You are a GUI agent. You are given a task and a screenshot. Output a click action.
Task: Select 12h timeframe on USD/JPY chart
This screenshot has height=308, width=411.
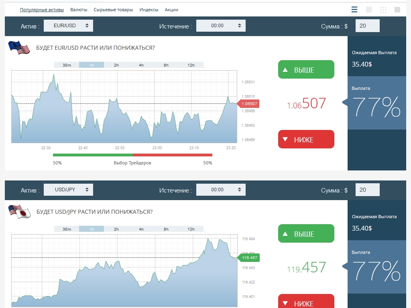(191, 229)
